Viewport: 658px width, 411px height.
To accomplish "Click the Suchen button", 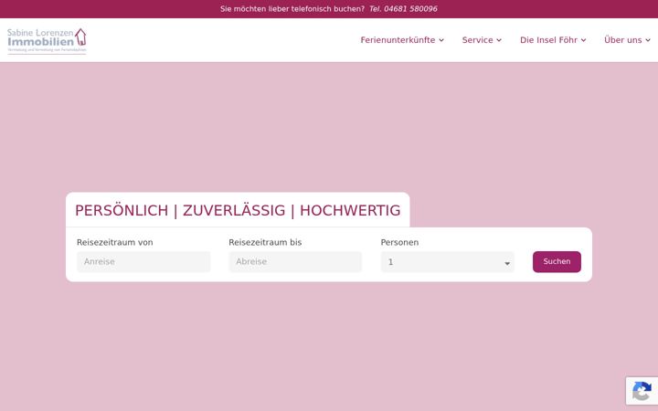I will 557,262.
